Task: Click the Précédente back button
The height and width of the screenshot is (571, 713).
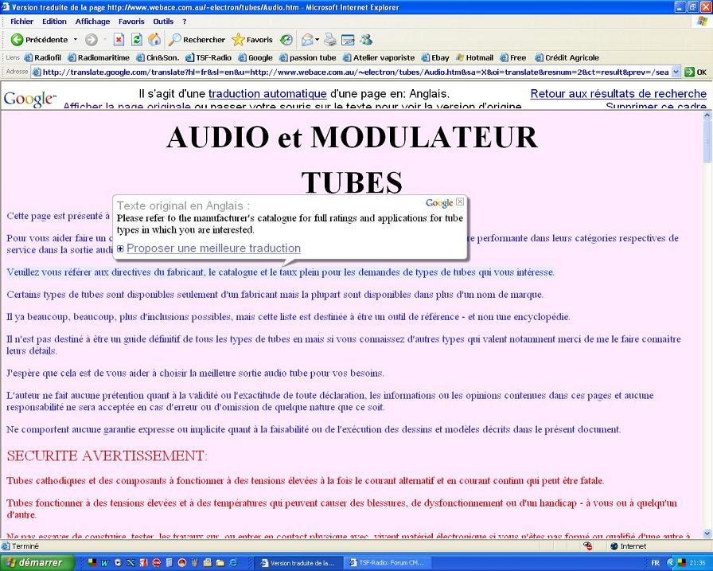Action: pos(39,40)
